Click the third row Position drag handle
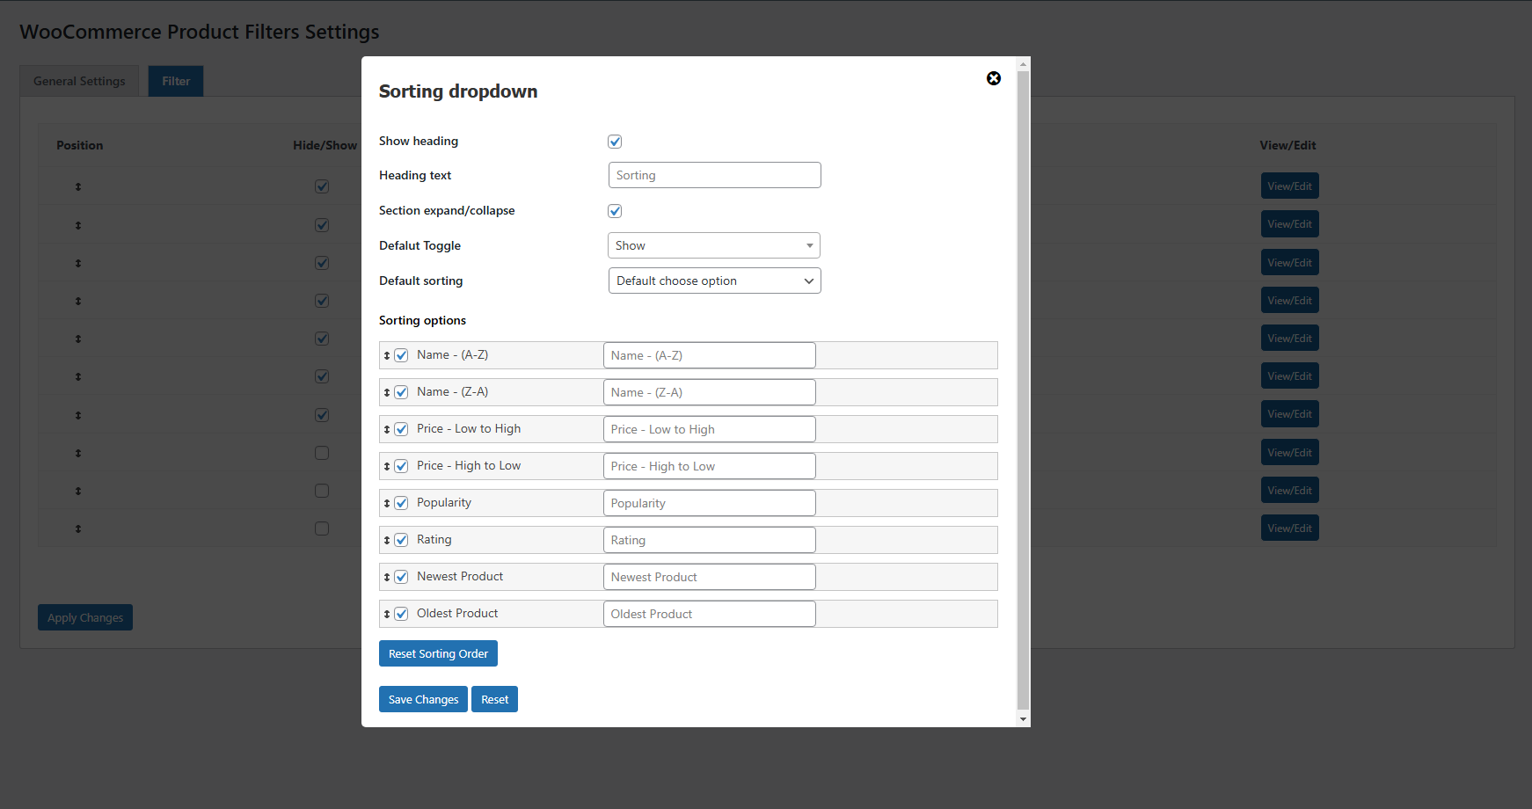 [x=78, y=263]
